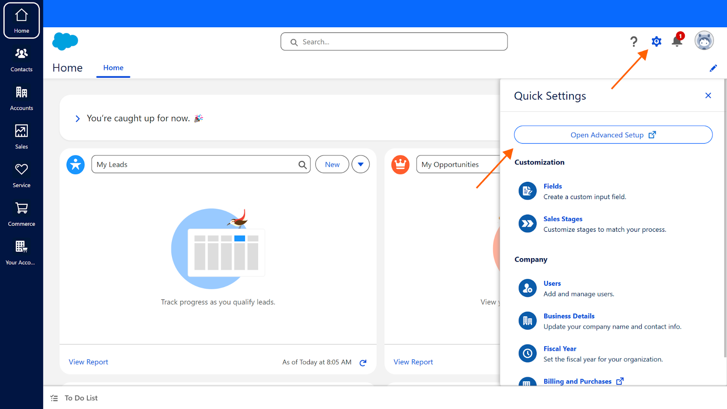
Task: Refresh the My Leads report
Action: click(x=363, y=363)
